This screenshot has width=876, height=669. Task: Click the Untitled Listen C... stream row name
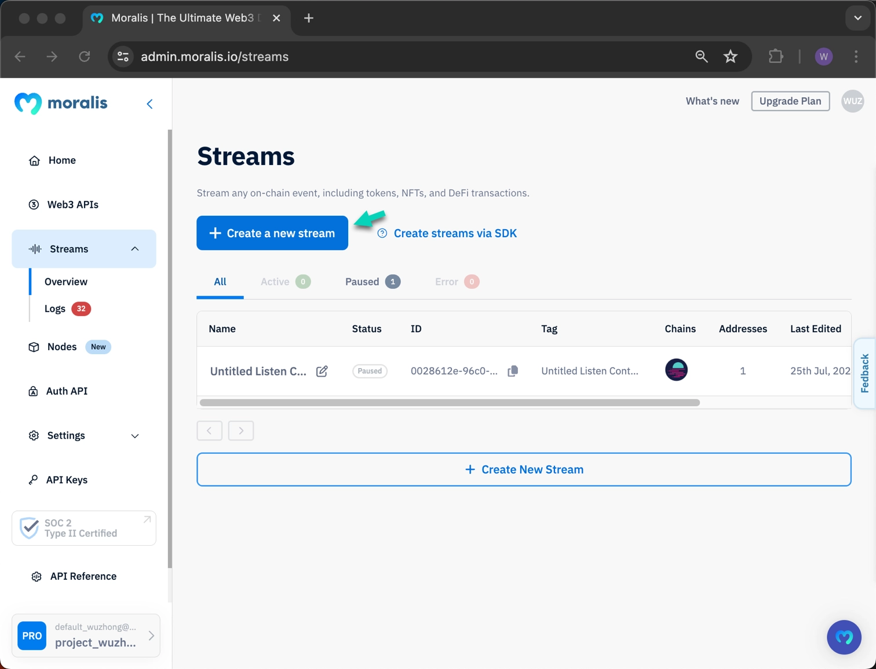(258, 372)
